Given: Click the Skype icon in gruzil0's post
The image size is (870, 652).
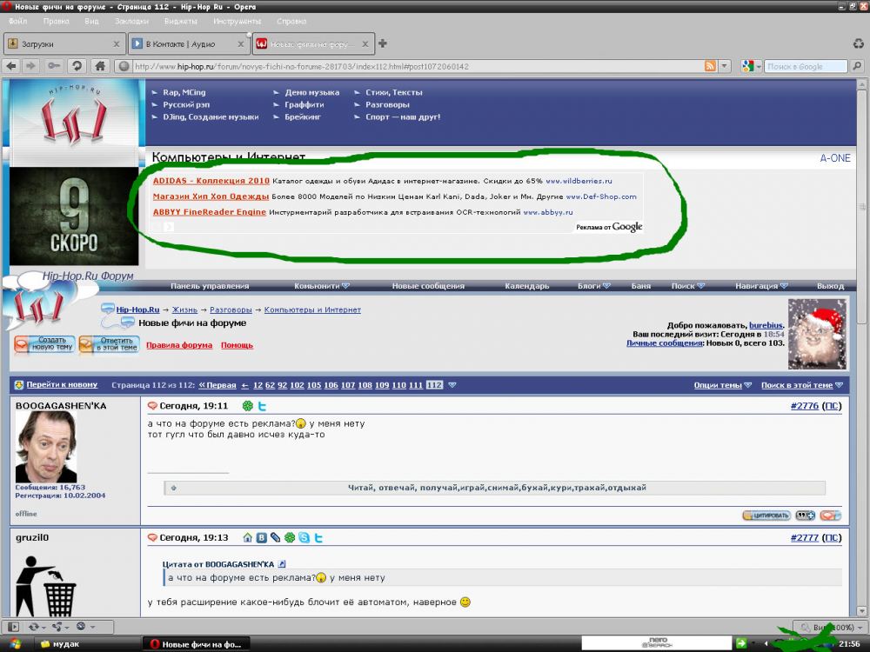Looking at the screenshot, I should (x=304, y=537).
